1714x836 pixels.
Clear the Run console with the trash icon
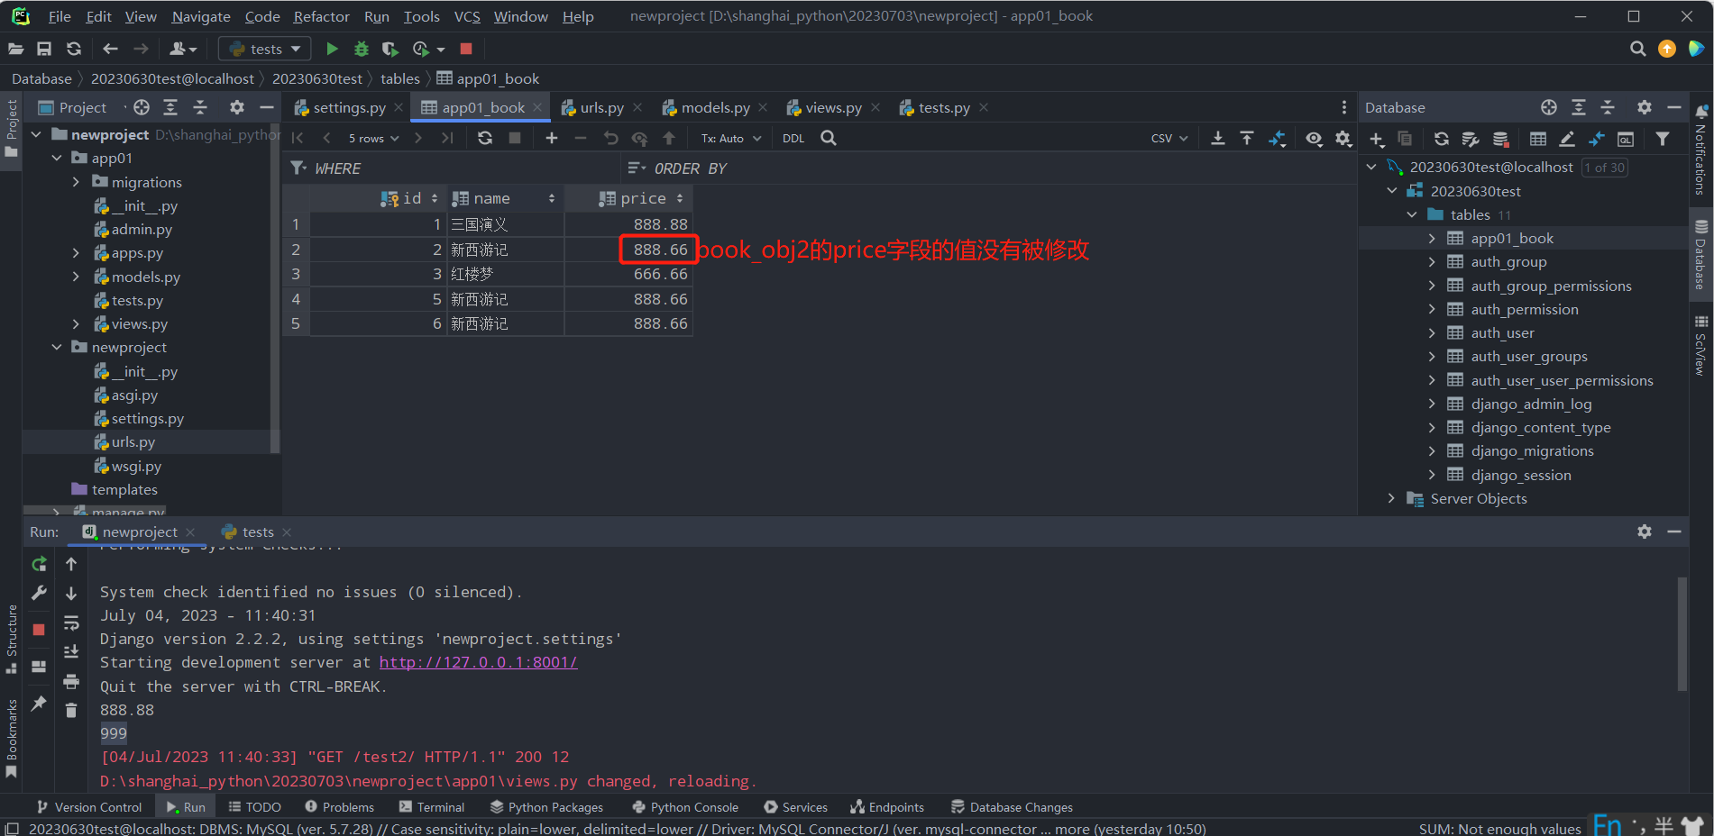click(x=71, y=711)
